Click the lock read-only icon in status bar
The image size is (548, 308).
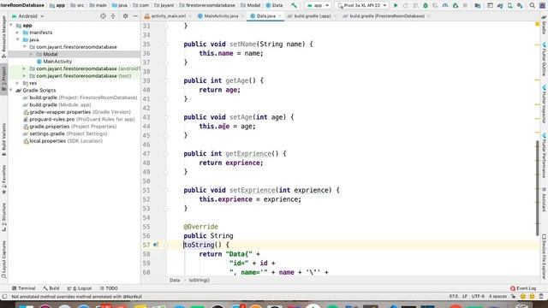point(514,297)
